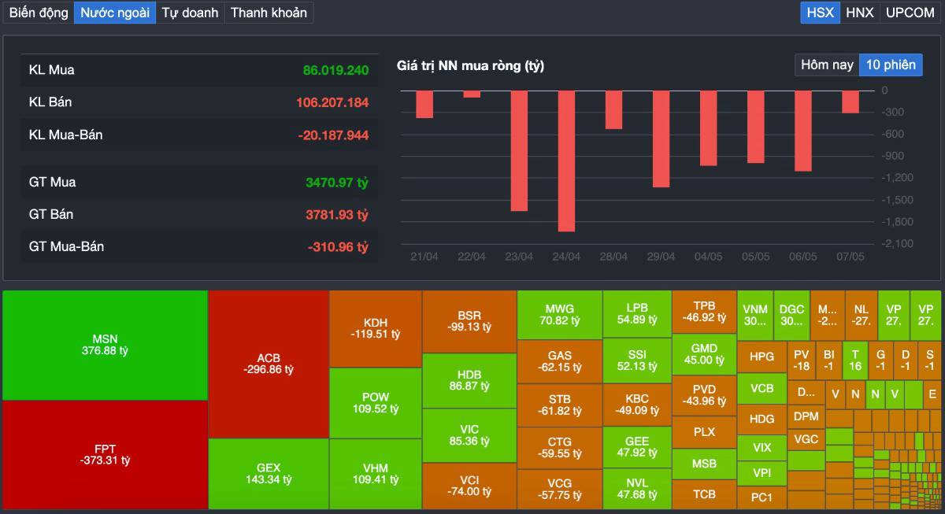The image size is (945, 514).
Task: Select the GEX 143.34 tỷ tile
Action: click(x=269, y=474)
